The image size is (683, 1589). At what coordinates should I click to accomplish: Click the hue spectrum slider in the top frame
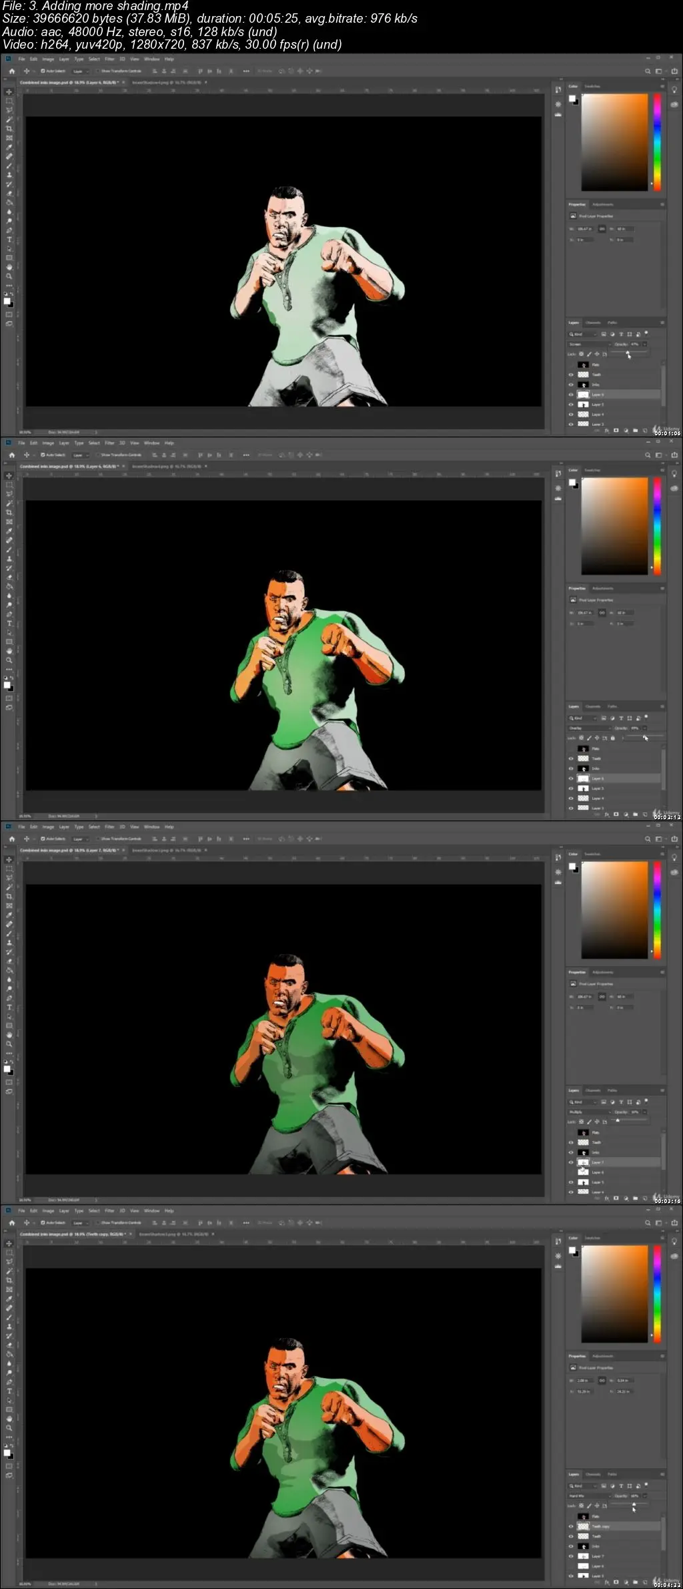[657, 142]
